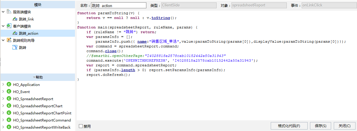
Task: Click the report.doRefresh() code line
Action: 109,75
